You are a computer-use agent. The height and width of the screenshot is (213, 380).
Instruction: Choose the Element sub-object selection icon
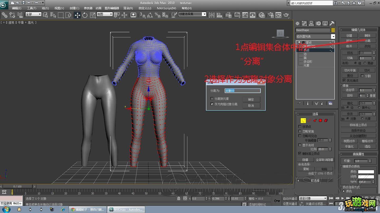326,120
